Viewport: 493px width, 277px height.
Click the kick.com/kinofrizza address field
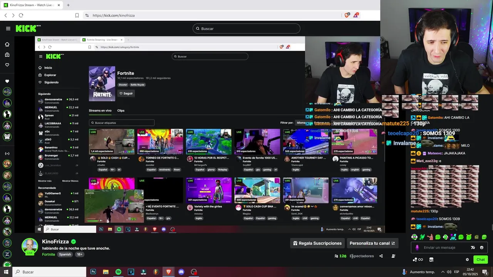tap(114, 15)
